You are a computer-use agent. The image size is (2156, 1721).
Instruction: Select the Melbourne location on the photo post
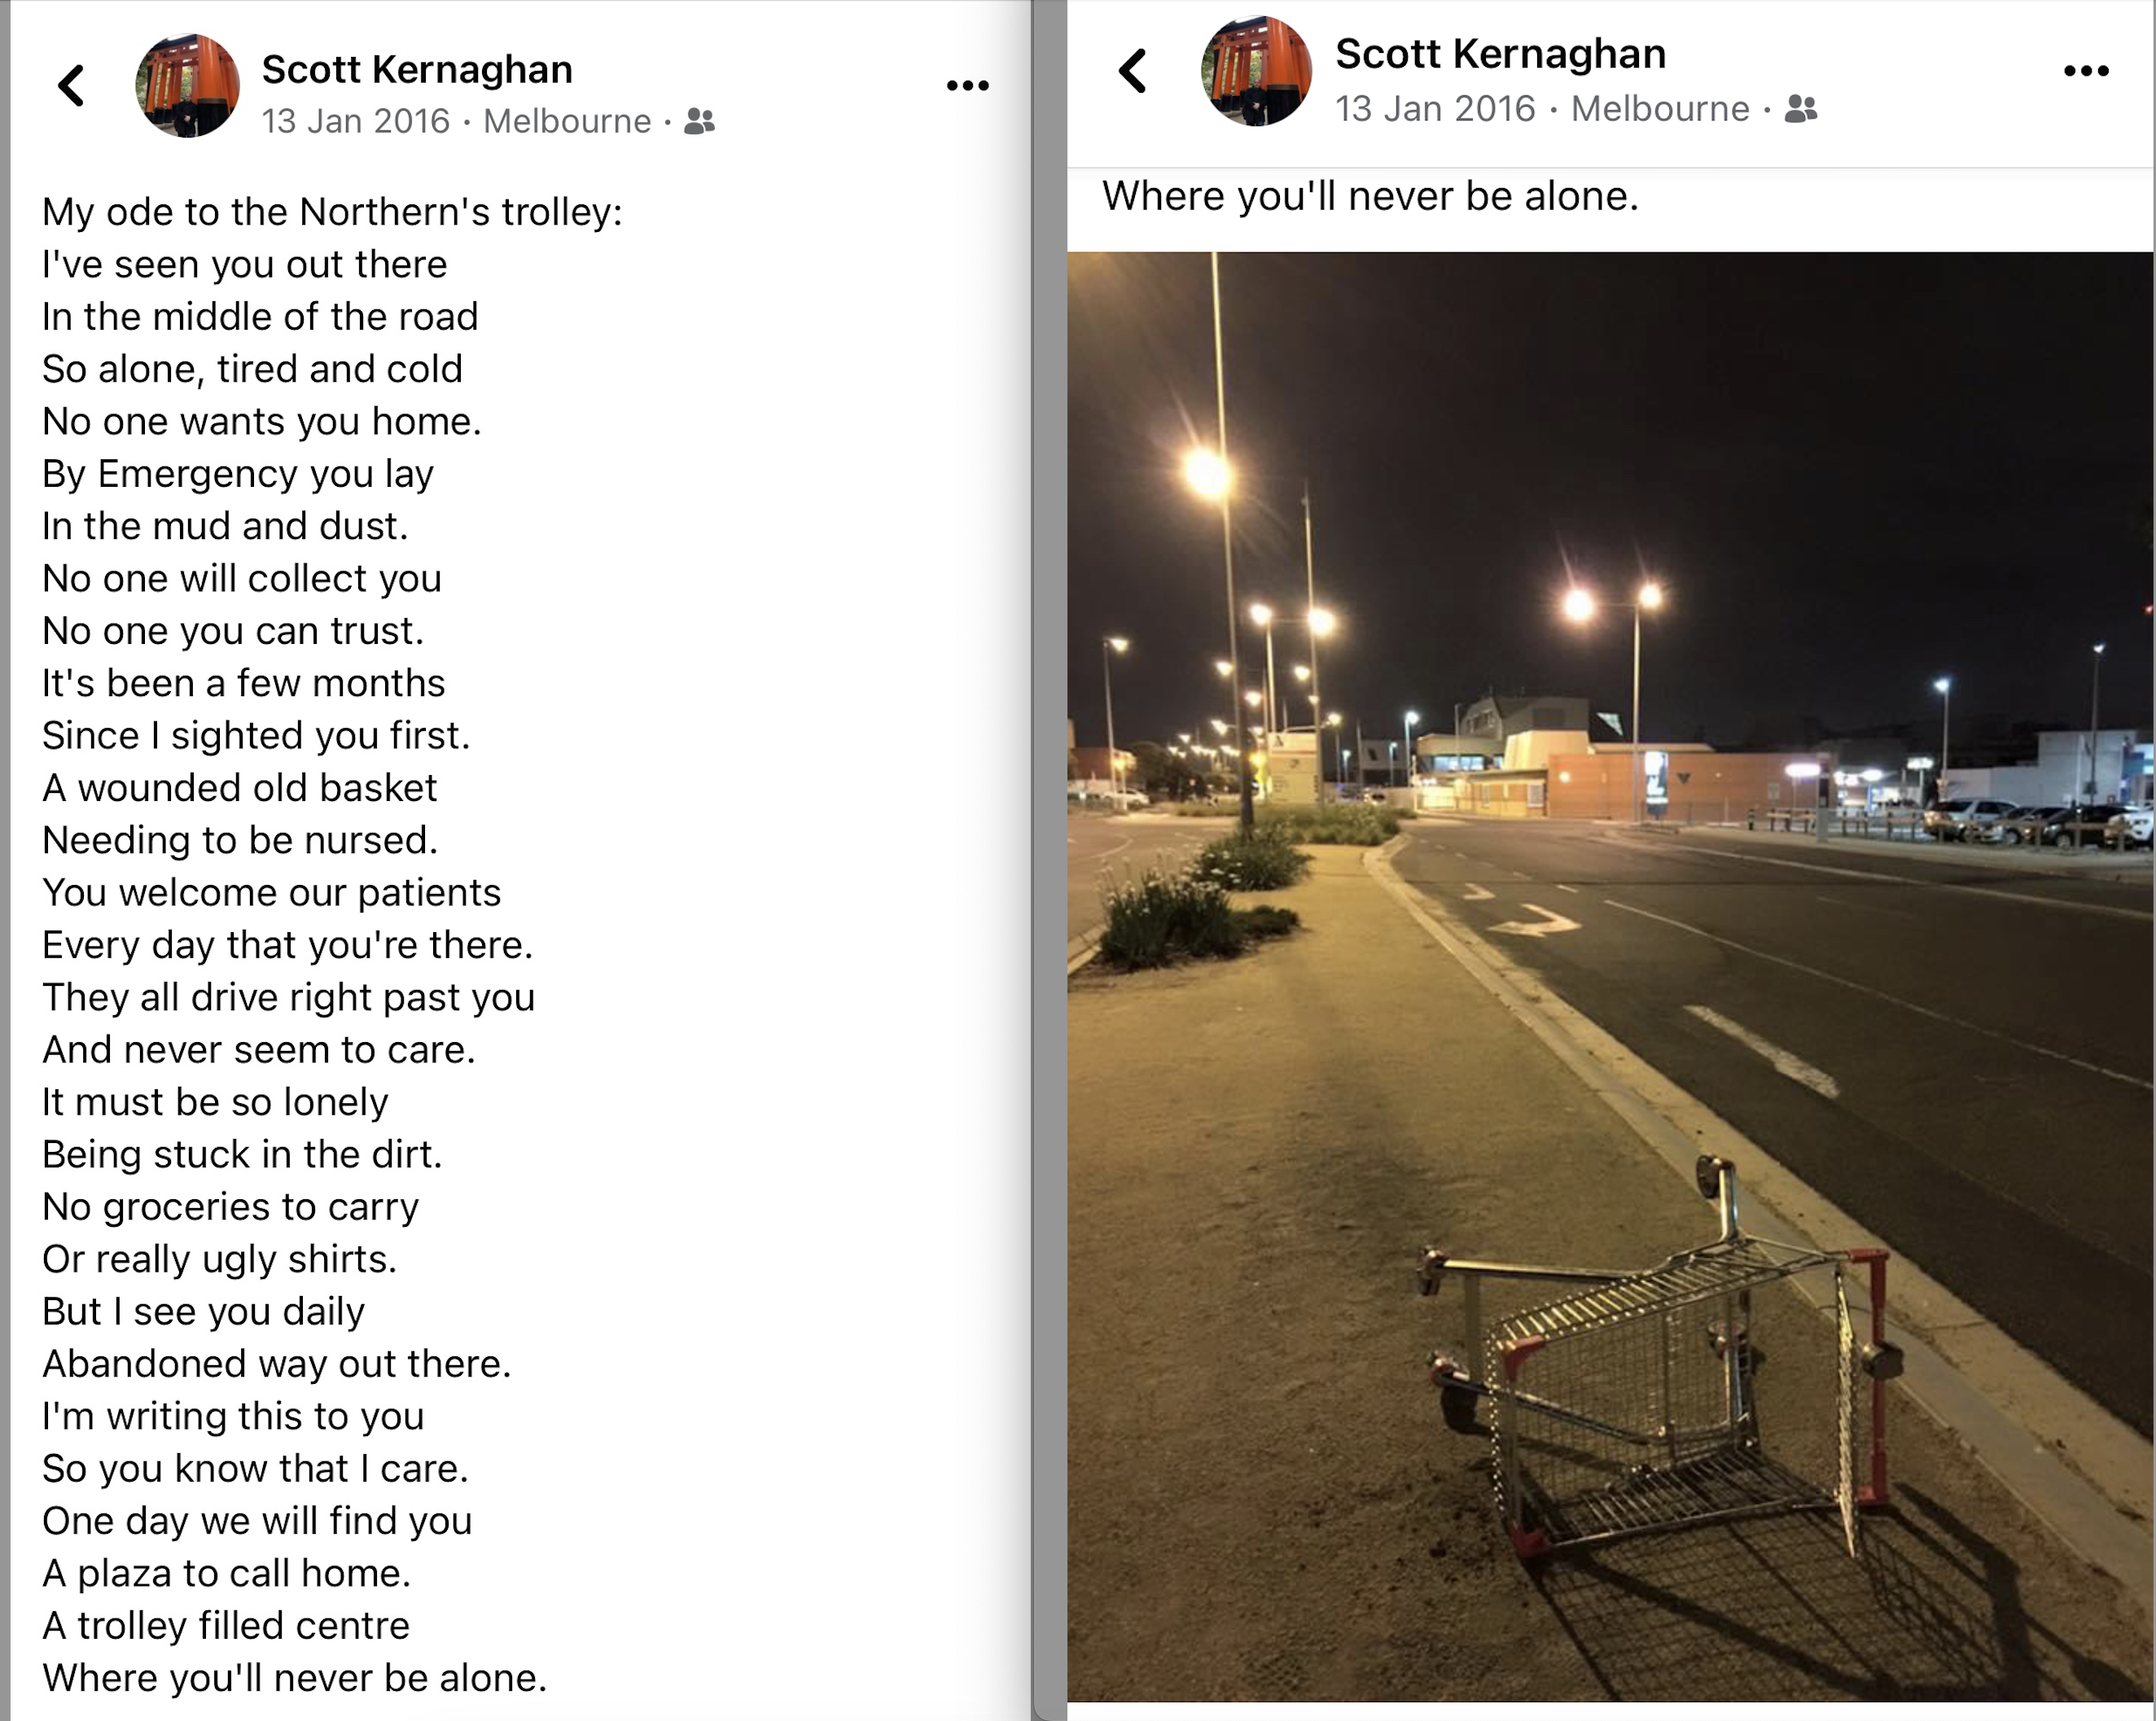1660,108
